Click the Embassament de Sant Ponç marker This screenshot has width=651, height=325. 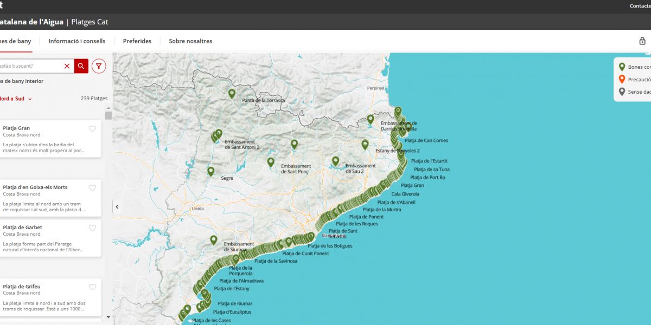pos(271,162)
